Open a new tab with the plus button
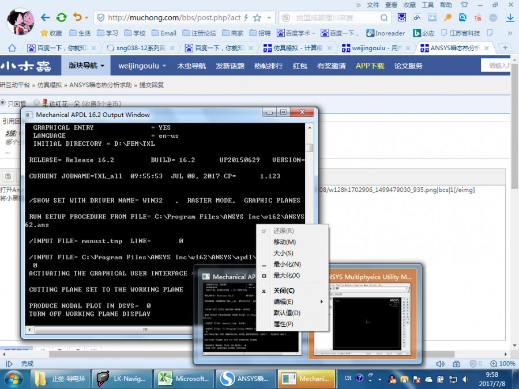 pyautogui.click(x=505, y=48)
